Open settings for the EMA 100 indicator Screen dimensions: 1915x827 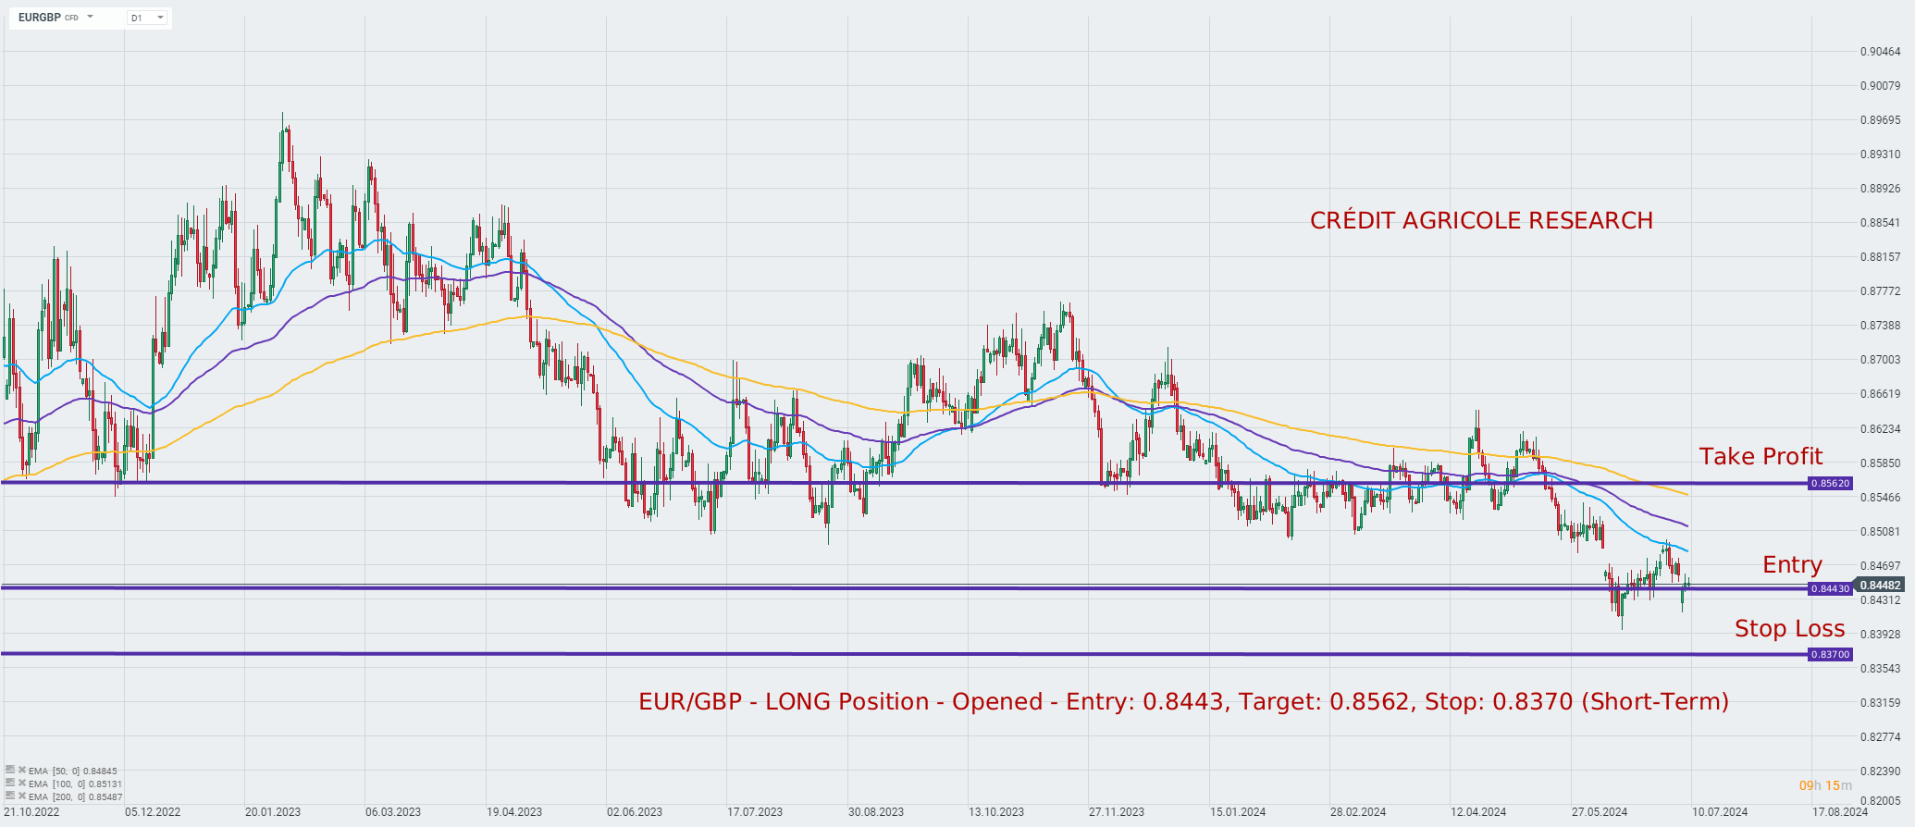tap(9, 783)
